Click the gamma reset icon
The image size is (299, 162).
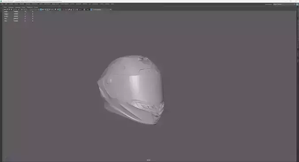84,10
